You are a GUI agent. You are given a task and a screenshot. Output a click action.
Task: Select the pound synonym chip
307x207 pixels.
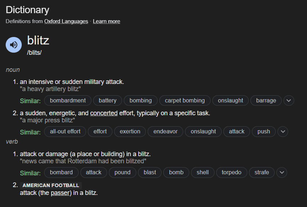[x=122, y=172]
